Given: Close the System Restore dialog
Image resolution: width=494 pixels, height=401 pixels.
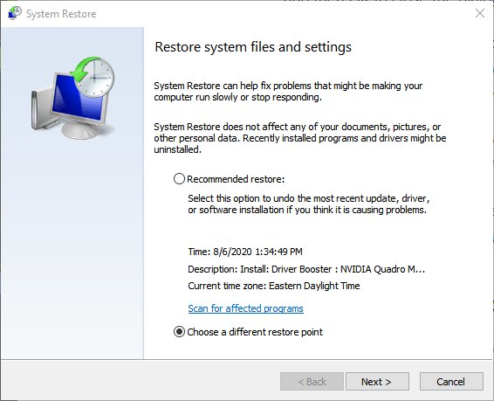Looking at the screenshot, I should point(479,13).
